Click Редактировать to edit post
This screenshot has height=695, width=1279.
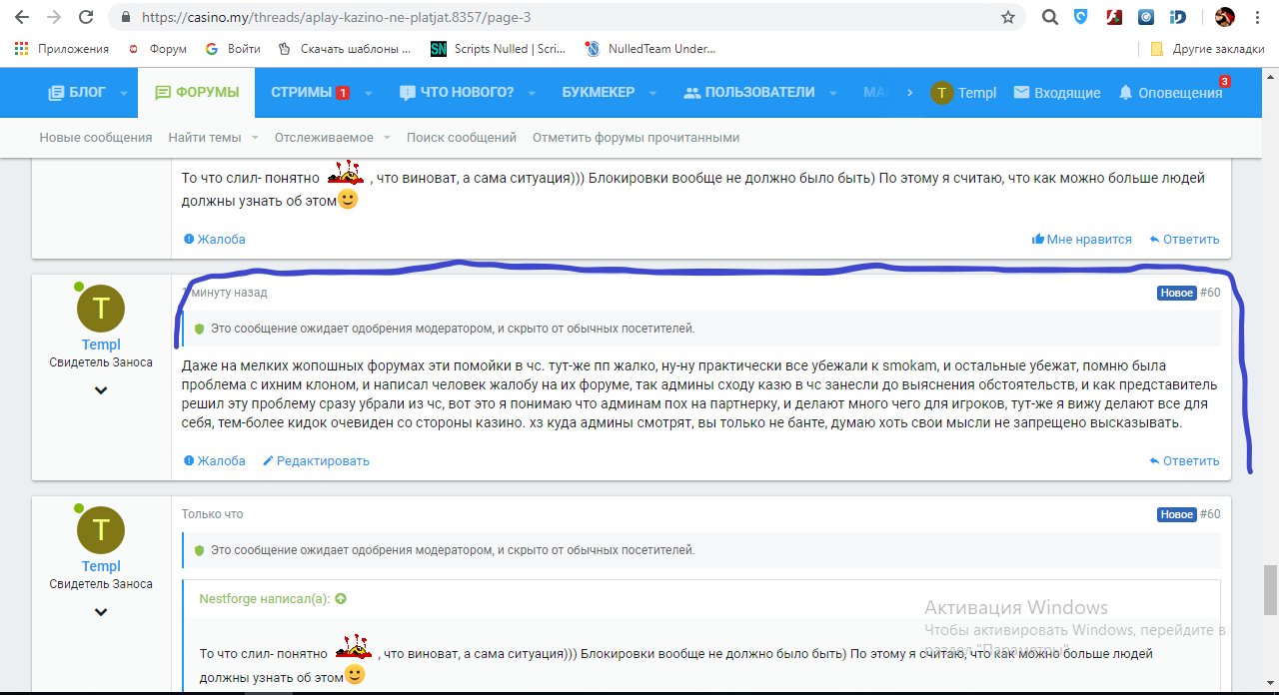(316, 461)
